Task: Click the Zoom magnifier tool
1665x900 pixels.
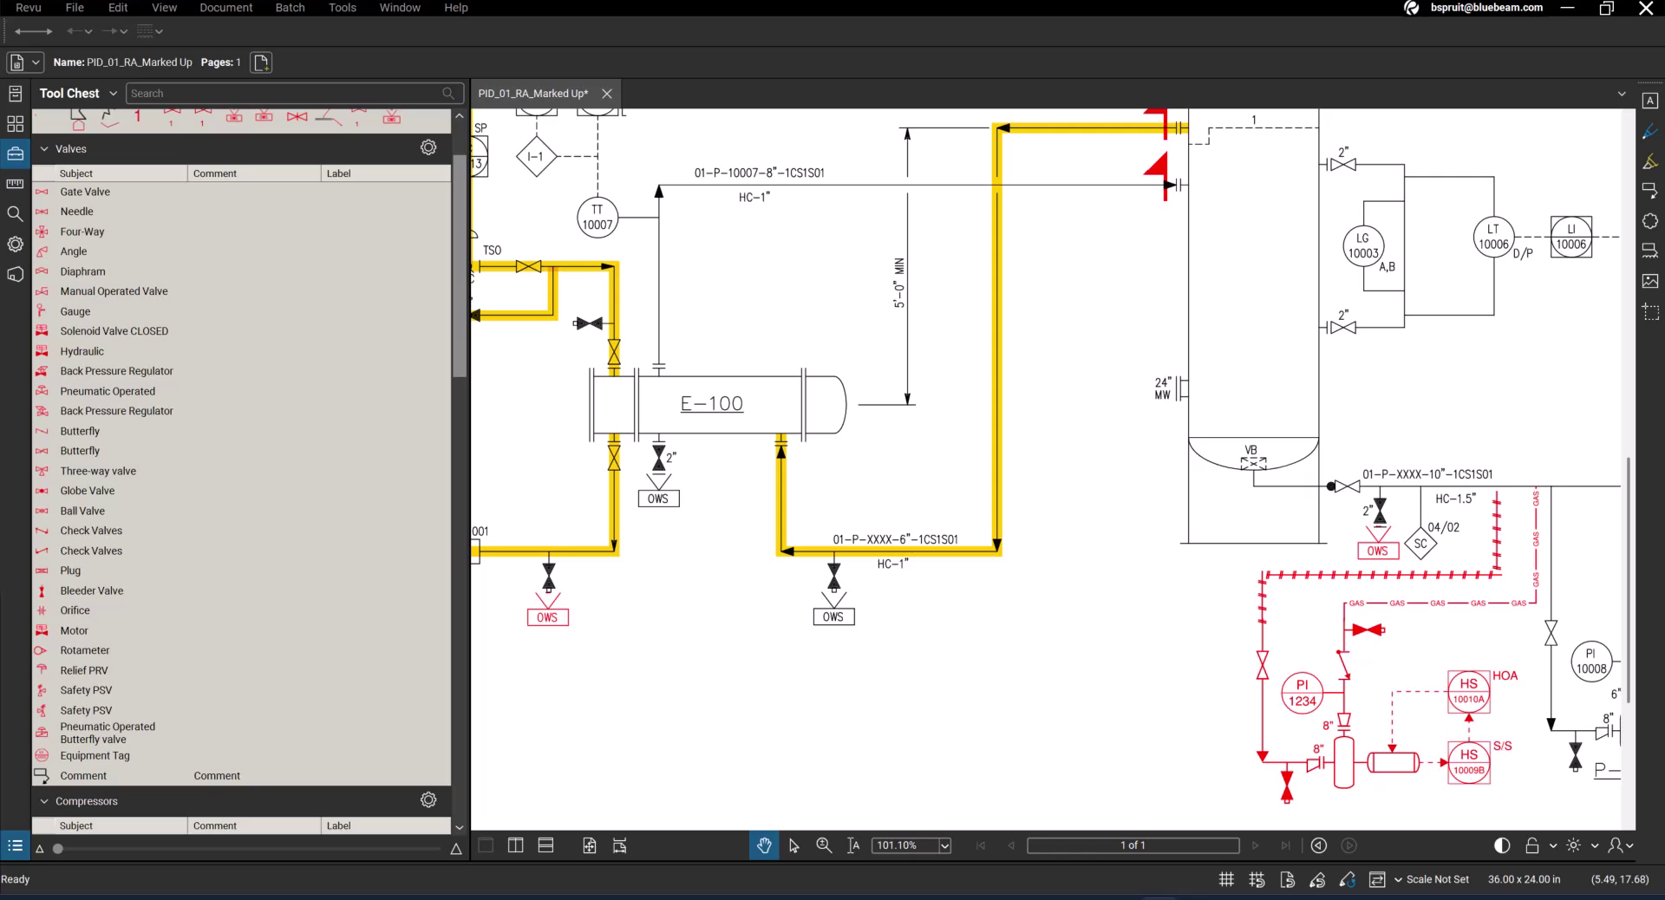Action: pyautogui.click(x=824, y=845)
